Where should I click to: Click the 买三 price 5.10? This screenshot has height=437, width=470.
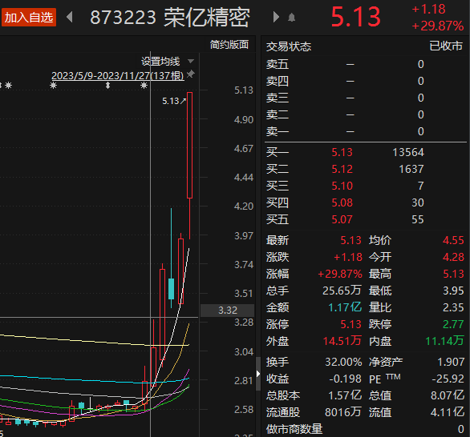point(342,186)
